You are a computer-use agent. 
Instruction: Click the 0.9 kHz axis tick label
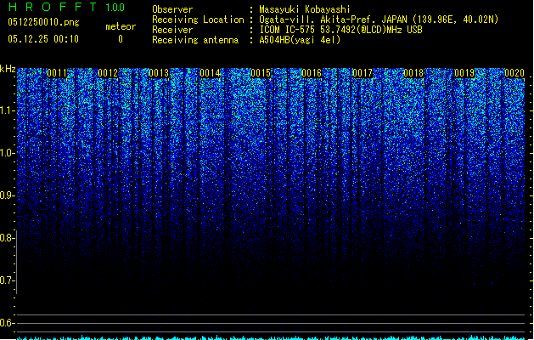(x=7, y=195)
